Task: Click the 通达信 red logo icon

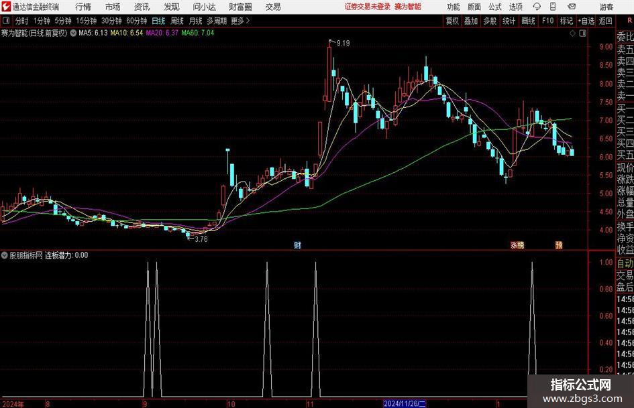Action: 6,7
